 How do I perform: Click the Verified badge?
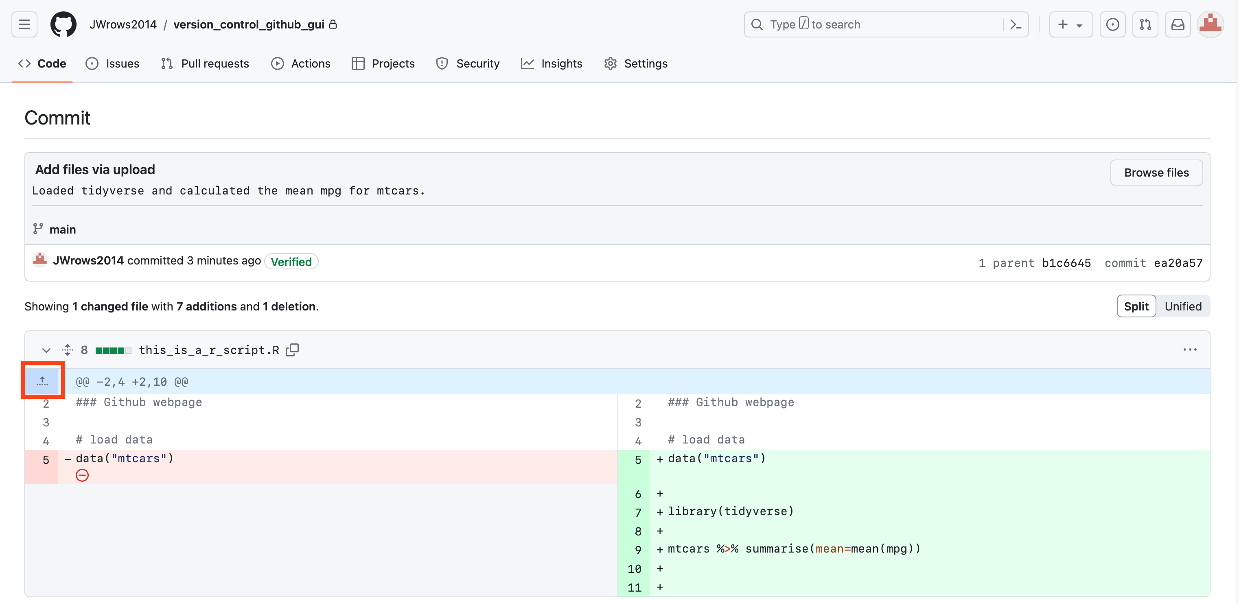point(291,262)
